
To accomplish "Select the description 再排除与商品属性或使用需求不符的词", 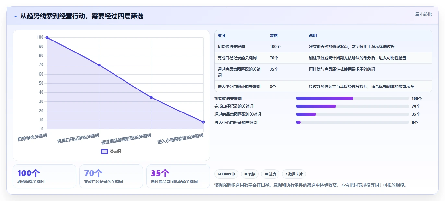I will [x=342, y=69].
